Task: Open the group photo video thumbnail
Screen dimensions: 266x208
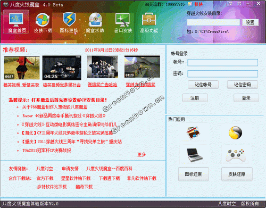Action: 103,67
